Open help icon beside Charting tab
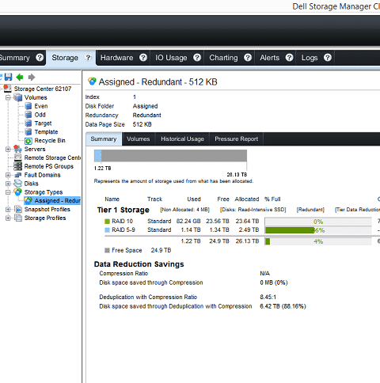Viewport: 380px width, 383px height. pos(248,58)
